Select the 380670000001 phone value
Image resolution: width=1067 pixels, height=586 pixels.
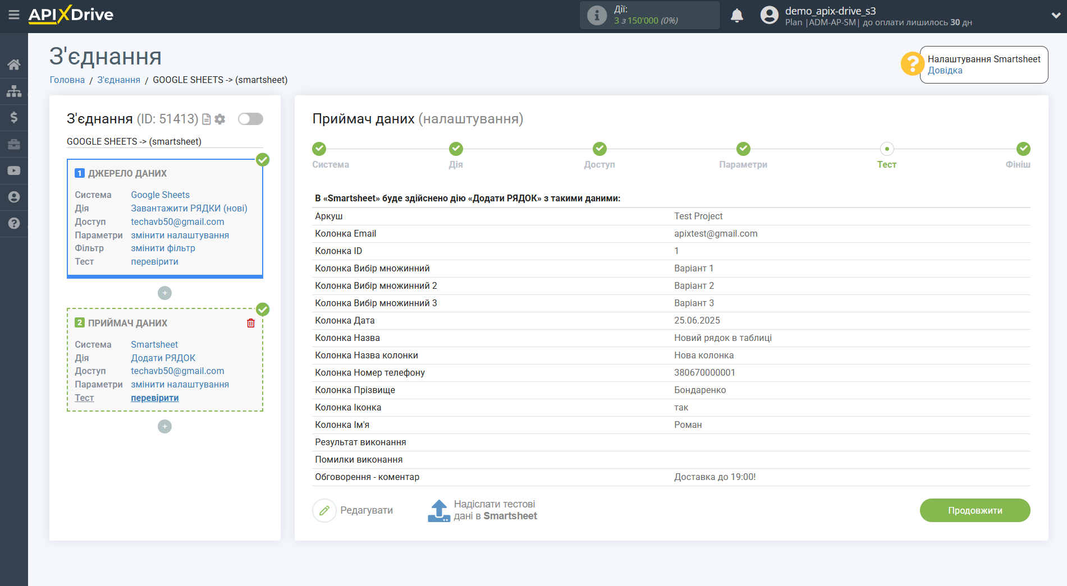(704, 372)
